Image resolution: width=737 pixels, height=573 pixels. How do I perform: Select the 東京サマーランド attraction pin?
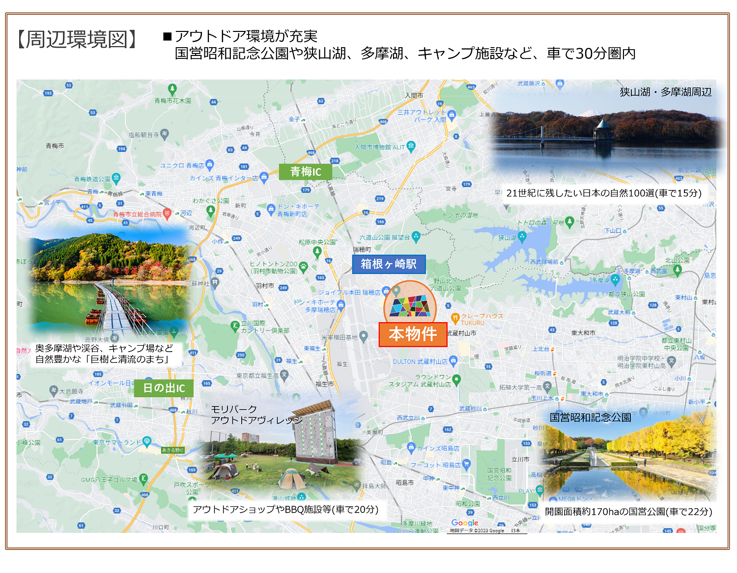point(147,441)
